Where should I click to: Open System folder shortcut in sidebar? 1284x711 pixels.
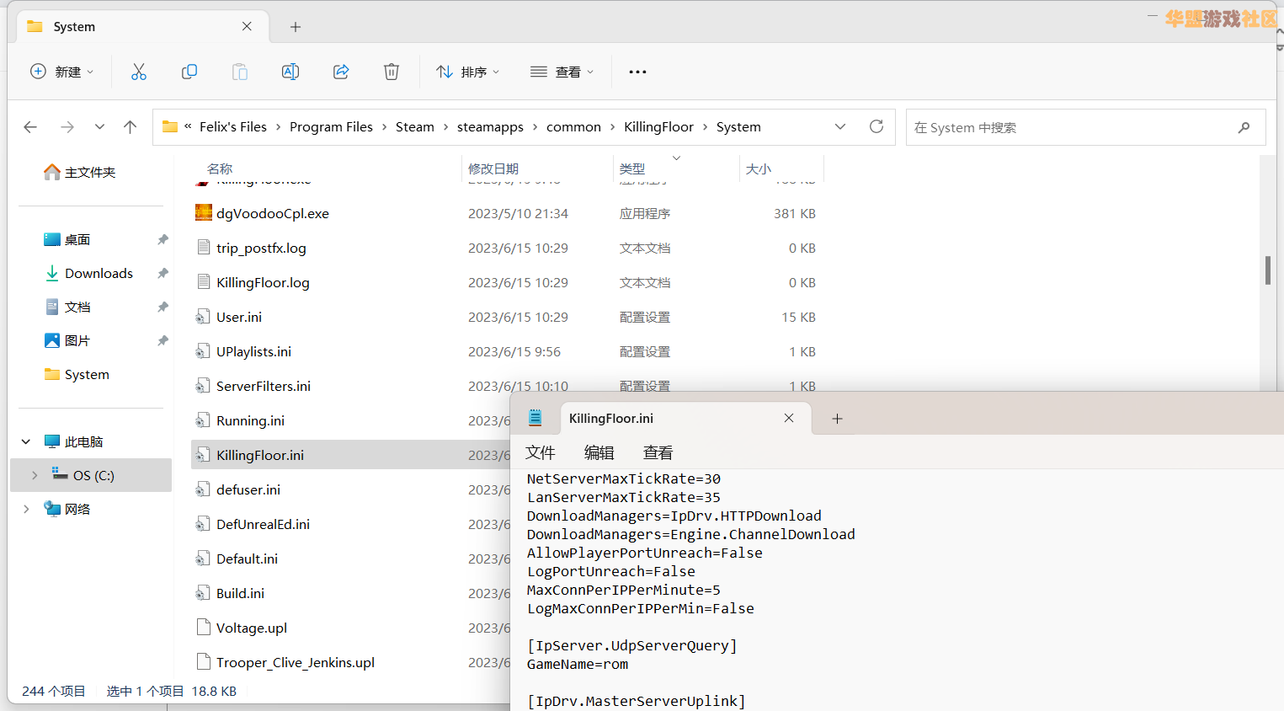point(77,374)
